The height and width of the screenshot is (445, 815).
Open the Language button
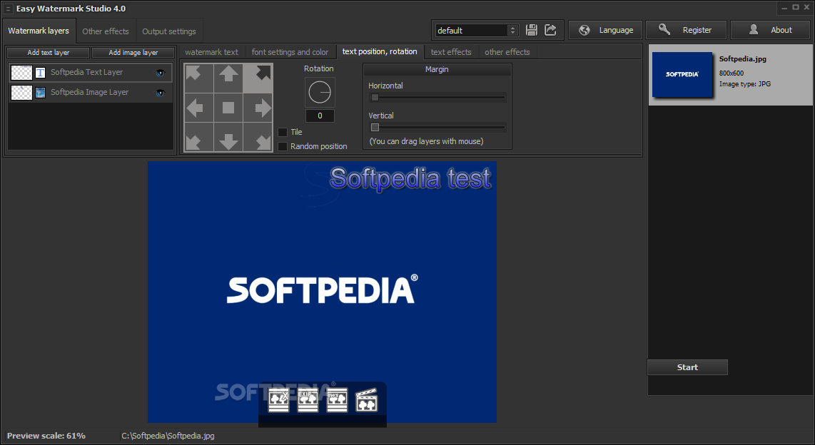point(605,30)
